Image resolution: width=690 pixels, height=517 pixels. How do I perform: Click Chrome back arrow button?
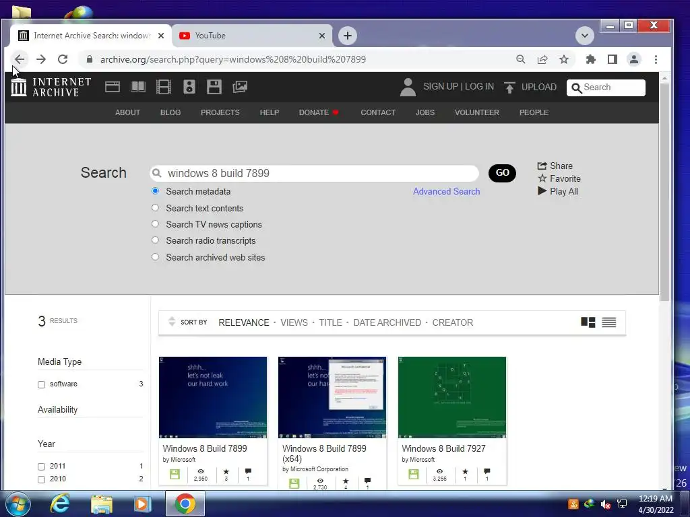[20, 59]
